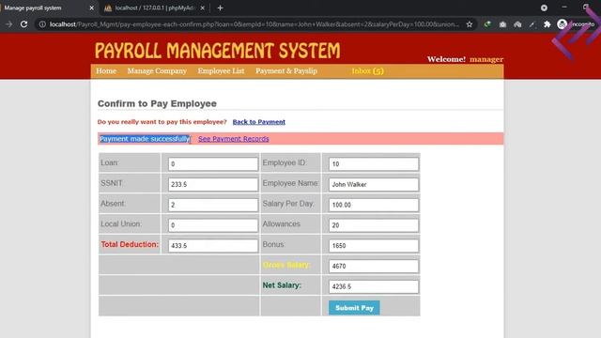The height and width of the screenshot is (338, 601).
Task: Click the green refresh extension icon
Action: coord(487,24)
